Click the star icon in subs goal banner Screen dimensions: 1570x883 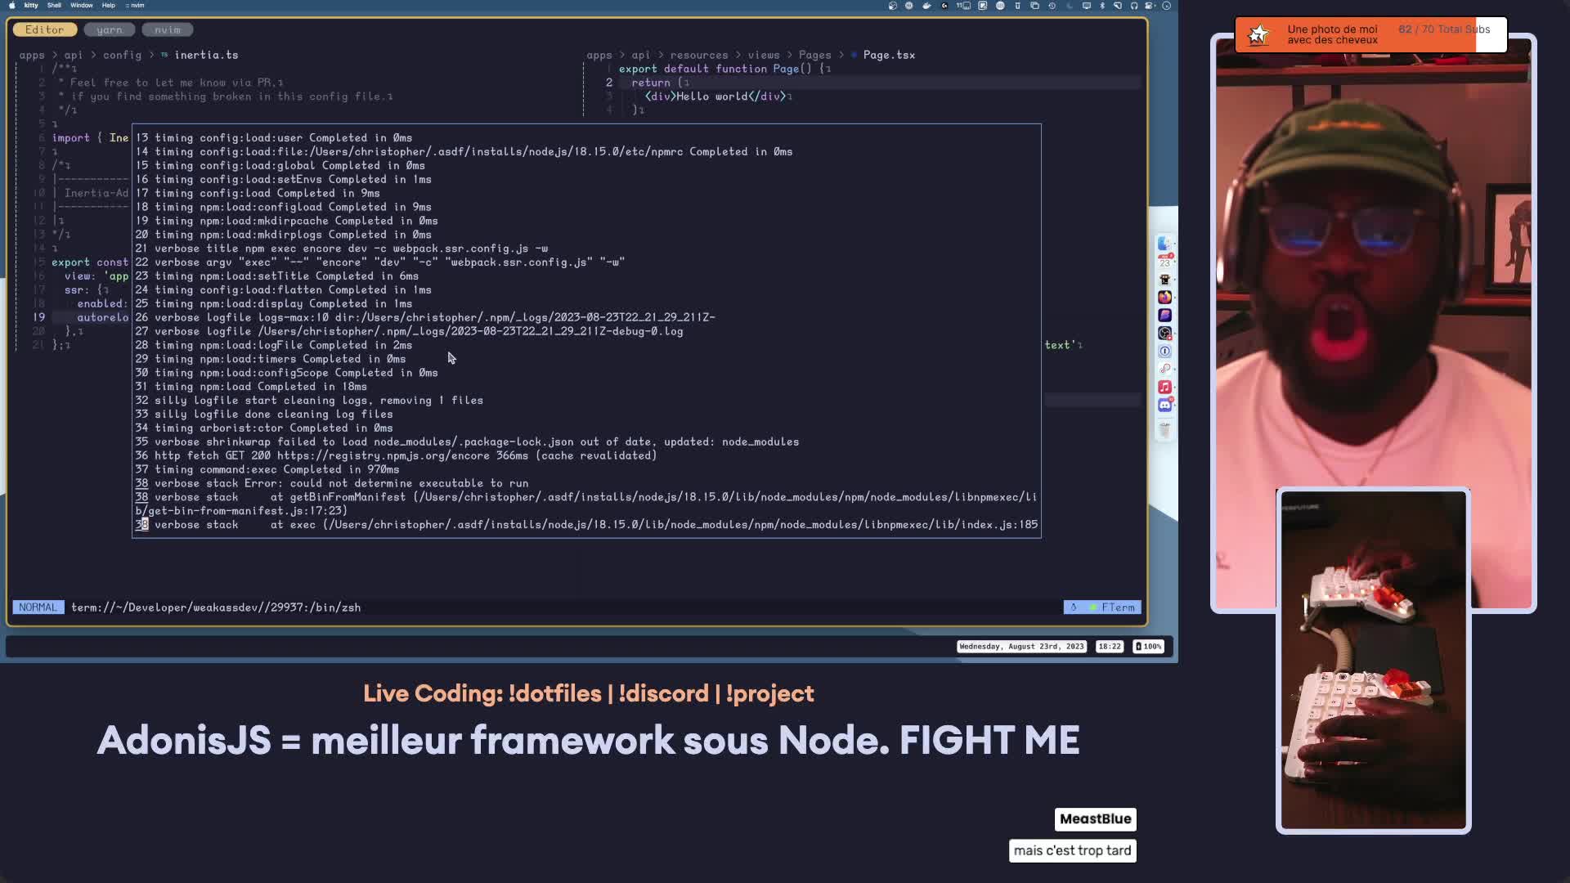1258,34
